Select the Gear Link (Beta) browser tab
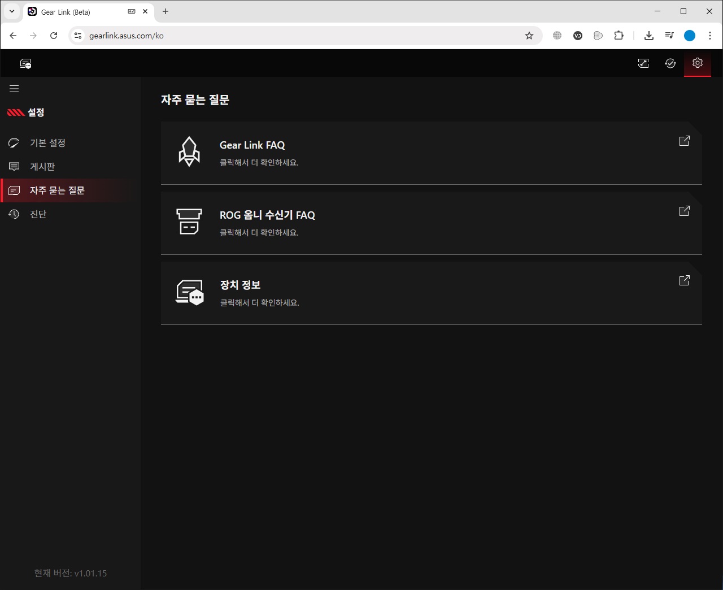This screenshot has width=723, height=590. pos(88,12)
